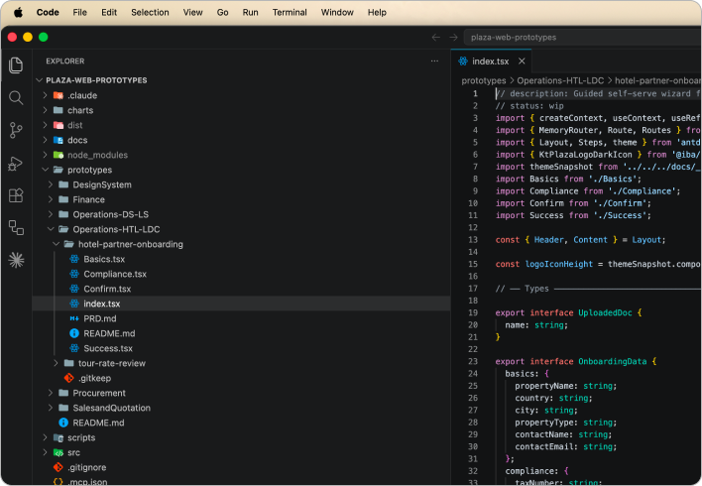
Task: Click the prototypes breadcrumb segment
Action: coord(484,80)
